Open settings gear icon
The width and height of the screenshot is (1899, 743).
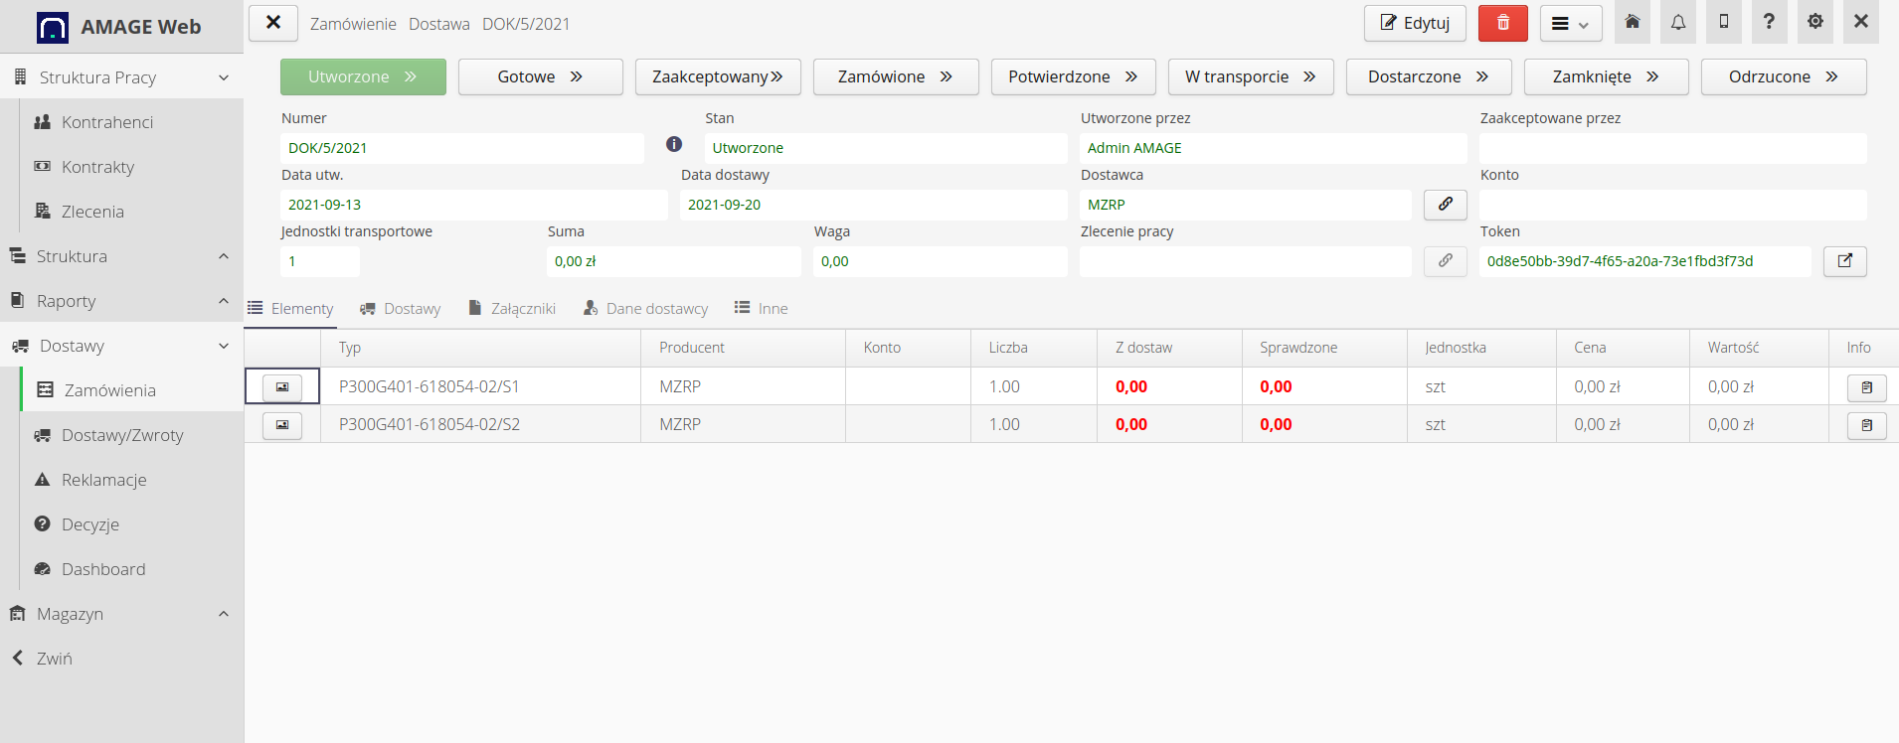(x=1815, y=23)
